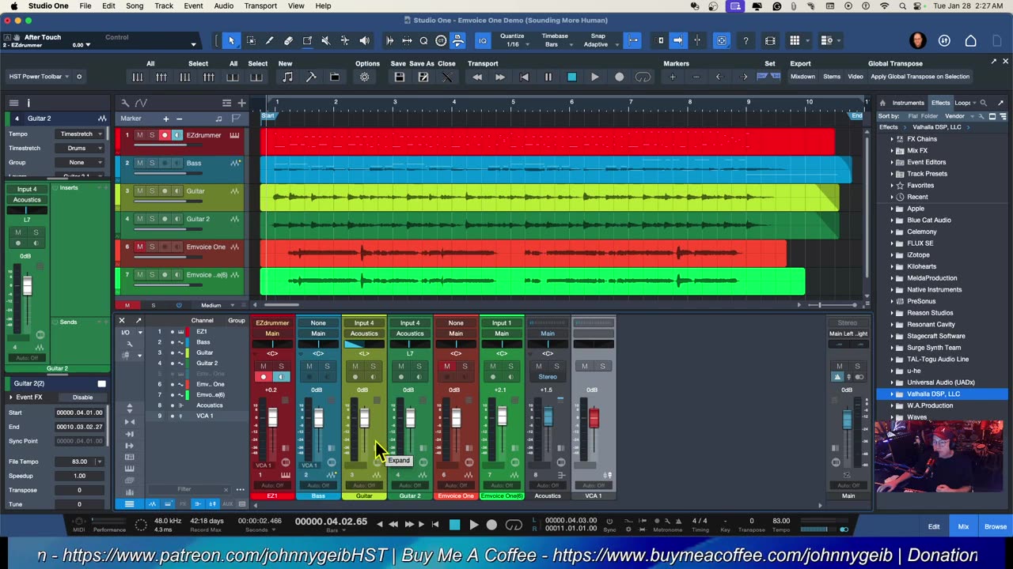Solo the Acoustics bus channel
Viewport: 1013px width, 569px height.
556,366
